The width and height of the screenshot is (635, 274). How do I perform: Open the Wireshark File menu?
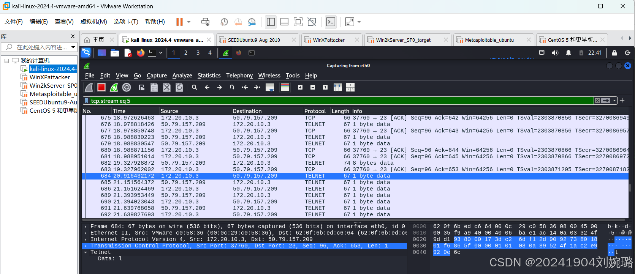pos(90,76)
